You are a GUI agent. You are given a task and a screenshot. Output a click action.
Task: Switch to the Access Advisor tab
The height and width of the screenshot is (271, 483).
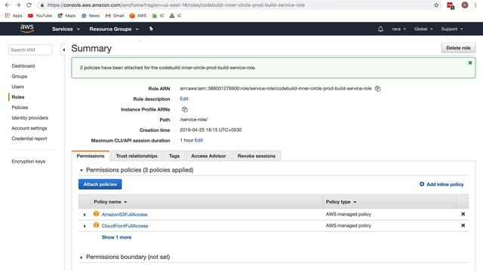click(208, 156)
